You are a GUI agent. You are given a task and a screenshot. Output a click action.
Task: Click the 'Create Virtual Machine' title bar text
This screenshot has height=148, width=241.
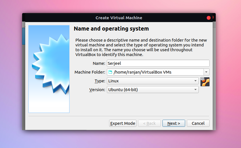119,18
